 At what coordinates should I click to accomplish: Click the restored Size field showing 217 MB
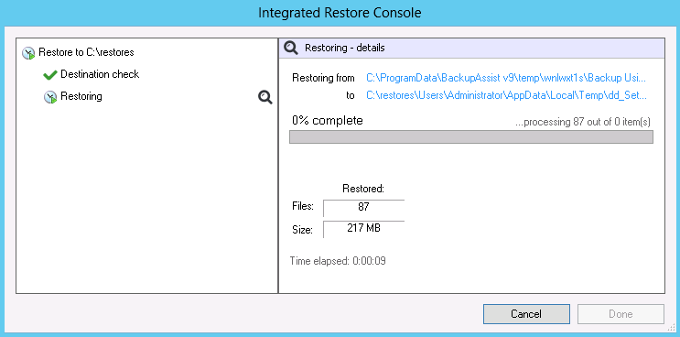click(x=364, y=229)
